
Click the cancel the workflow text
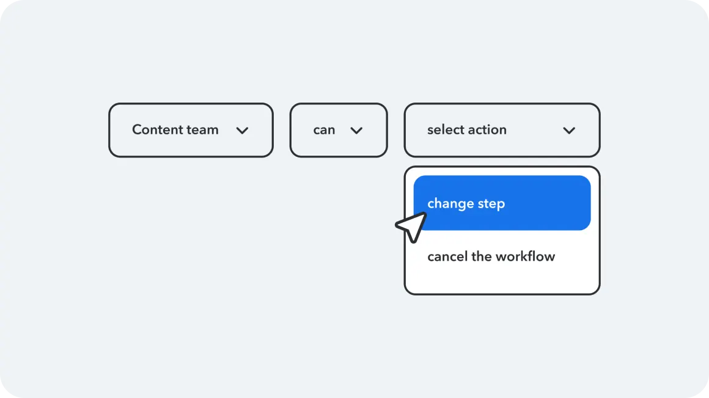(x=491, y=256)
